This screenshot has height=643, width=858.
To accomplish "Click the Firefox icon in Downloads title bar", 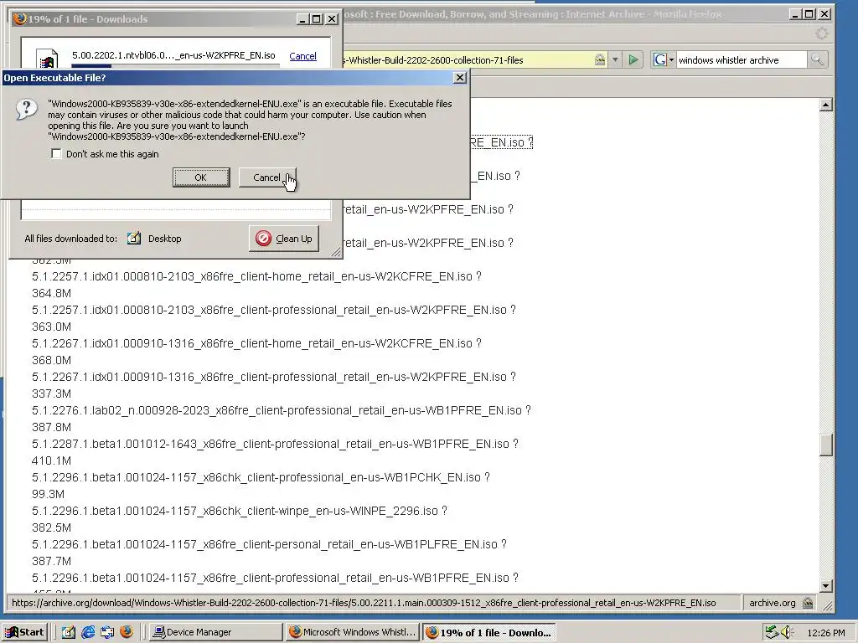I will (x=20, y=18).
